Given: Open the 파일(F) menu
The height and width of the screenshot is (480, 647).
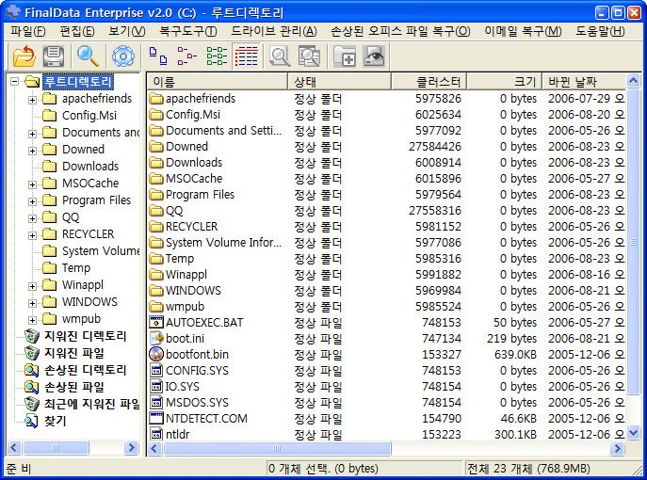Looking at the screenshot, I should 27,31.
